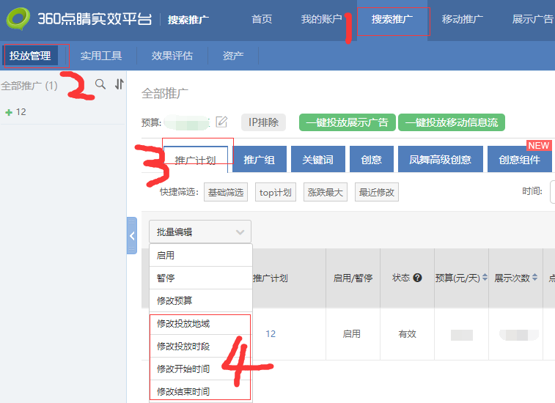Click the search magnifier in the left panel
Screen dimensions: 555x403
pos(100,85)
